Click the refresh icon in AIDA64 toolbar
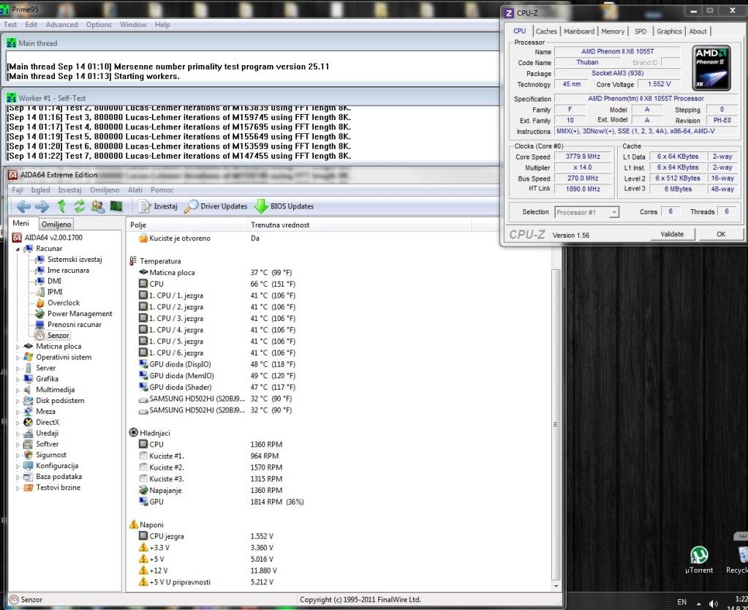748x610 pixels. pyautogui.click(x=79, y=206)
